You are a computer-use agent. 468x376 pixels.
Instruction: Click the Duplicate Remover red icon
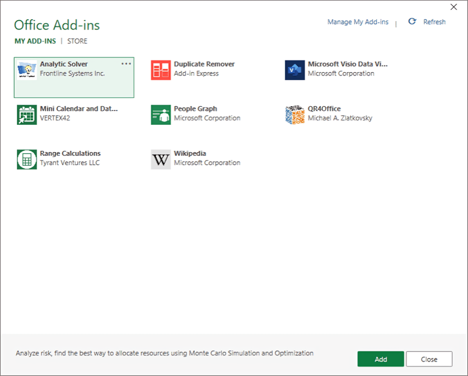(161, 70)
